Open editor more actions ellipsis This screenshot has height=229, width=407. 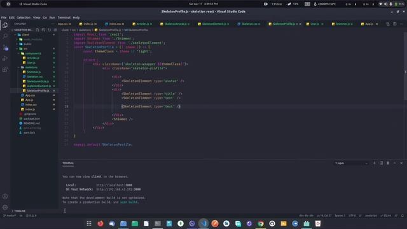[401, 24]
